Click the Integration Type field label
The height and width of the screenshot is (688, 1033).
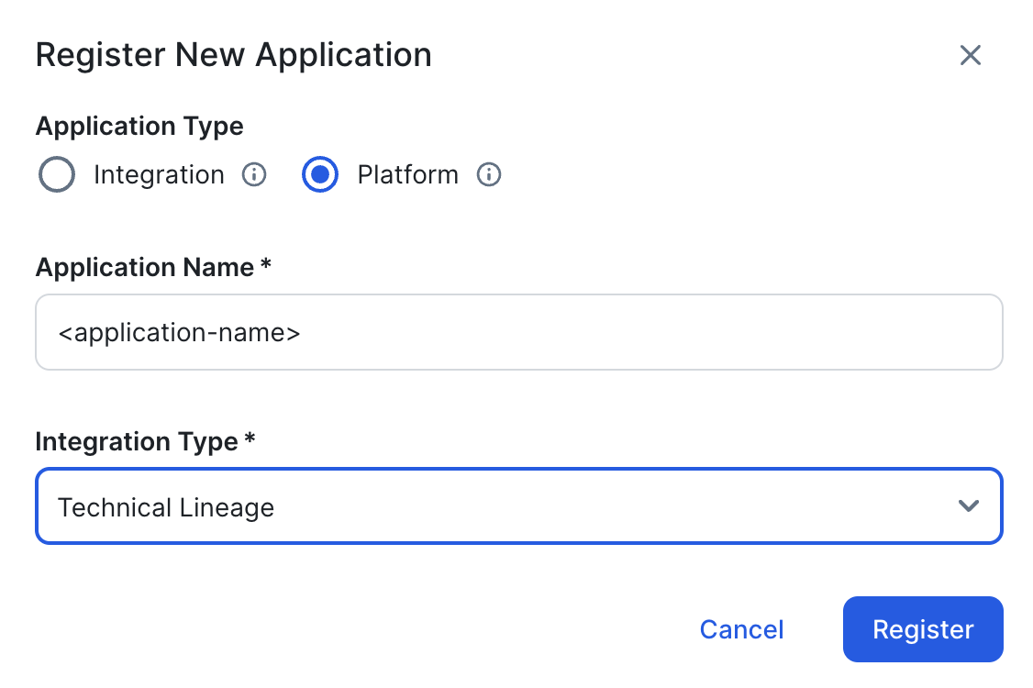pyautogui.click(x=136, y=442)
